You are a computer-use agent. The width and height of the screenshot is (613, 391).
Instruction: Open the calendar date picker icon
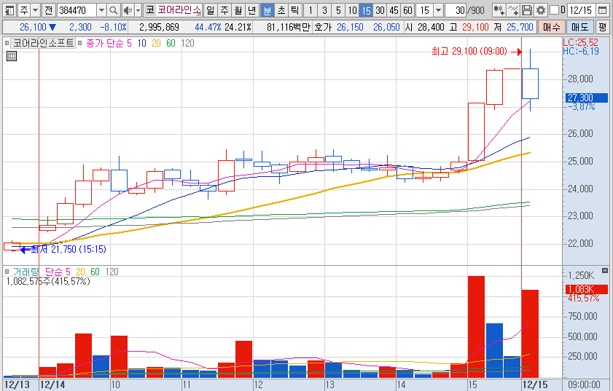[603, 10]
